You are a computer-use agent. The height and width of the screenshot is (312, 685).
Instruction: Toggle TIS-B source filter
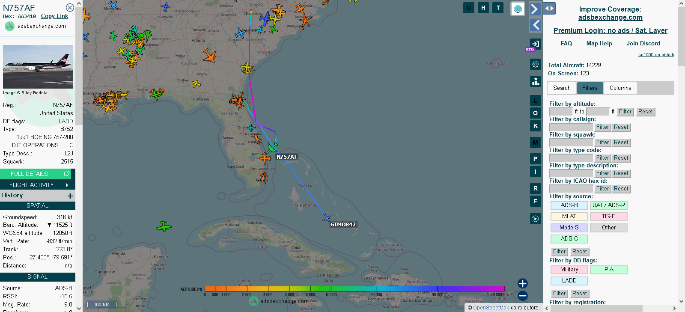pos(608,217)
